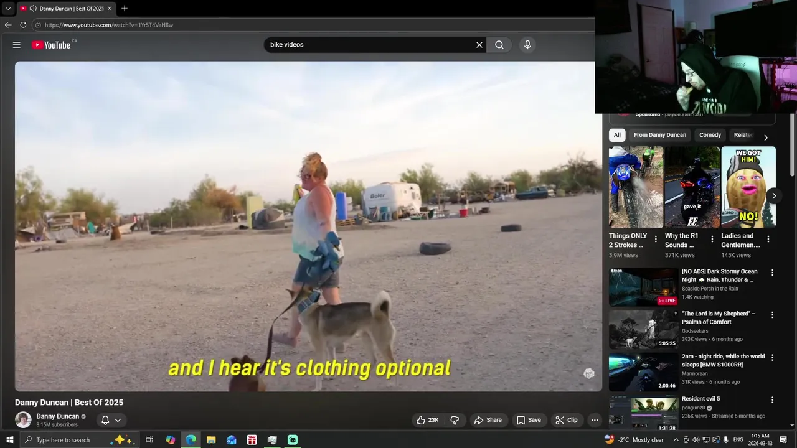Click the browser address bar URL
This screenshot has height=448, width=797.
(x=109, y=25)
